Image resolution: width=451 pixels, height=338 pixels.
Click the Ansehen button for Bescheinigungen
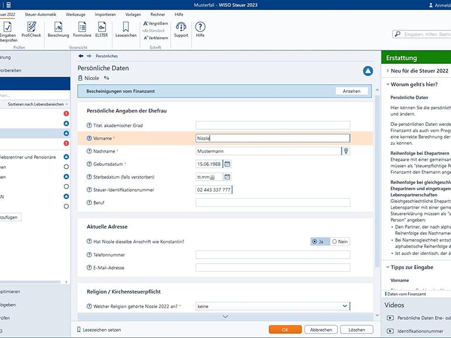pos(351,91)
